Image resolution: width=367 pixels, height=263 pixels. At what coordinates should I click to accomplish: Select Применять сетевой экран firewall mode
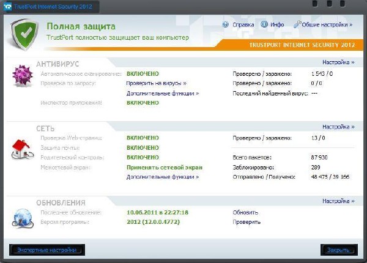point(164,167)
